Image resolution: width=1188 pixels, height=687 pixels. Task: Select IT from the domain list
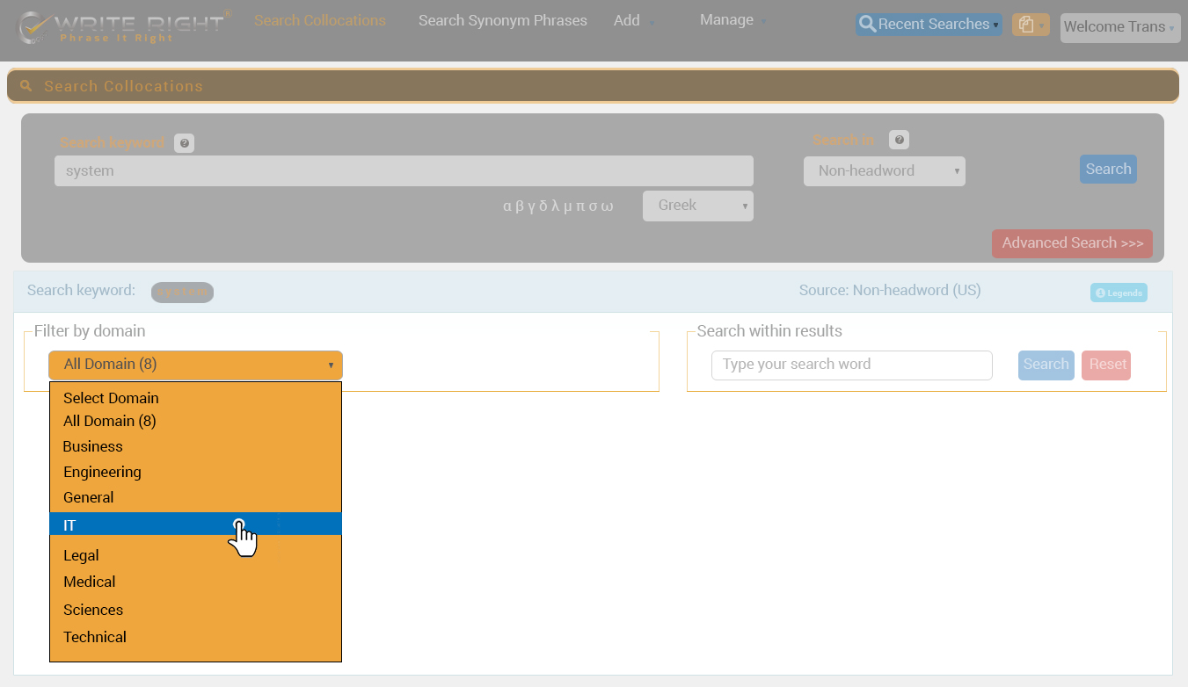(x=195, y=524)
